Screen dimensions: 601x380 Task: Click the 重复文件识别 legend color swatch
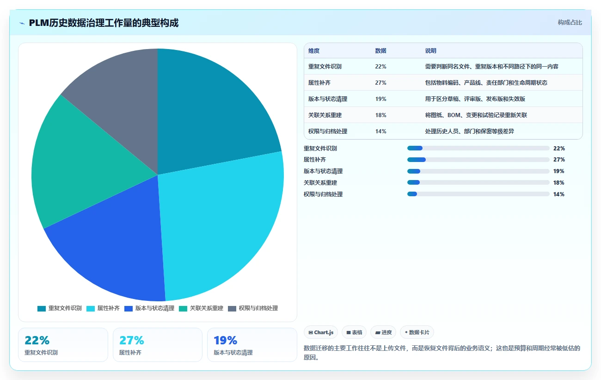pos(42,308)
